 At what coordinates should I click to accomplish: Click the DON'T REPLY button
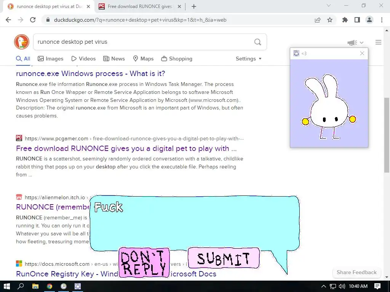(144, 262)
